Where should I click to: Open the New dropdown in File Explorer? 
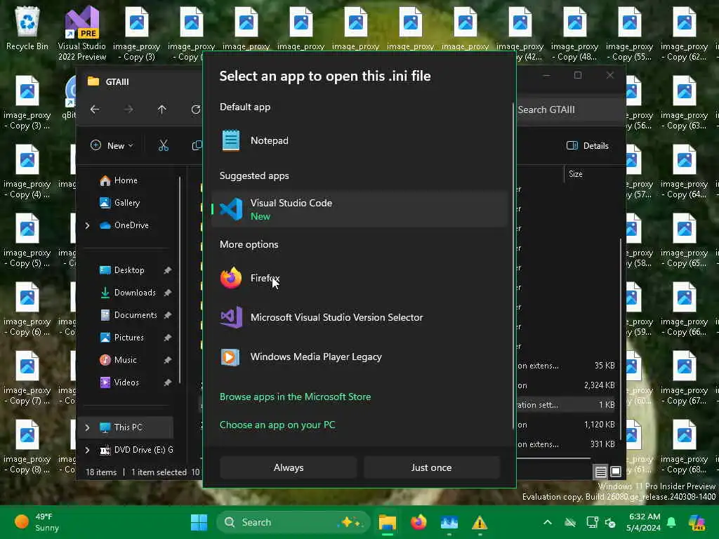[112, 146]
